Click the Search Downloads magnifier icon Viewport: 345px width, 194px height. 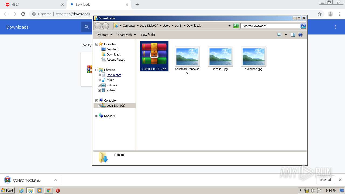(x=303, y=26)
